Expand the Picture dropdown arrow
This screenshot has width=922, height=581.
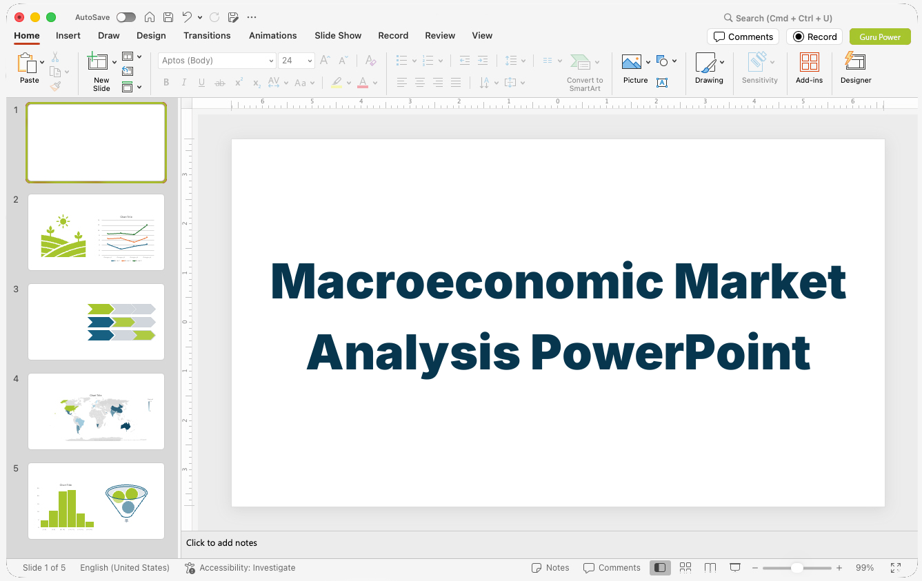tap(648, 62)
